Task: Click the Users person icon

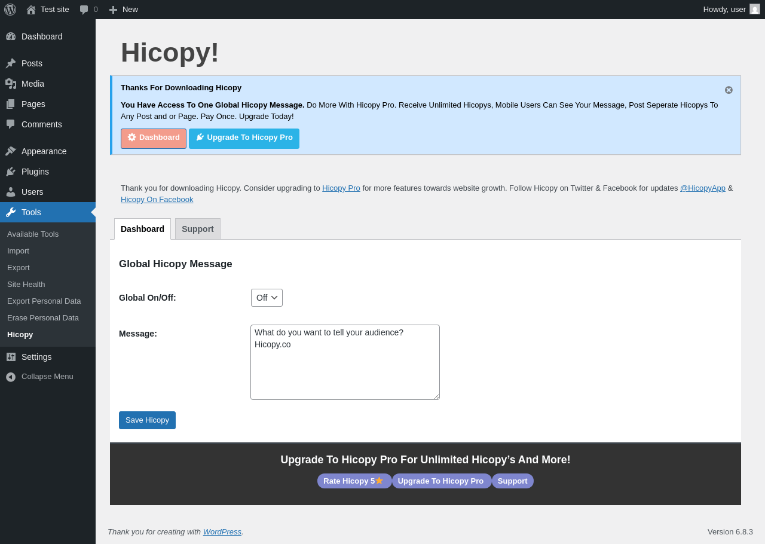Action: 11,192
